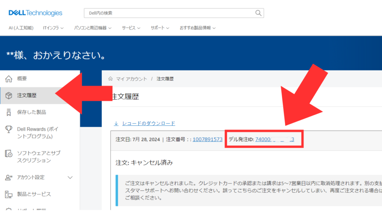This screenshot has width=382, height=215.
Task: Expand the おすすめ製品情報 dropdown
Action: tap(198, 28)
